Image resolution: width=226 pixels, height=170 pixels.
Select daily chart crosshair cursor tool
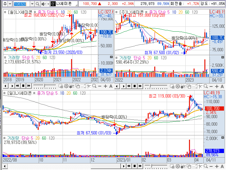(x=200, y=166)
